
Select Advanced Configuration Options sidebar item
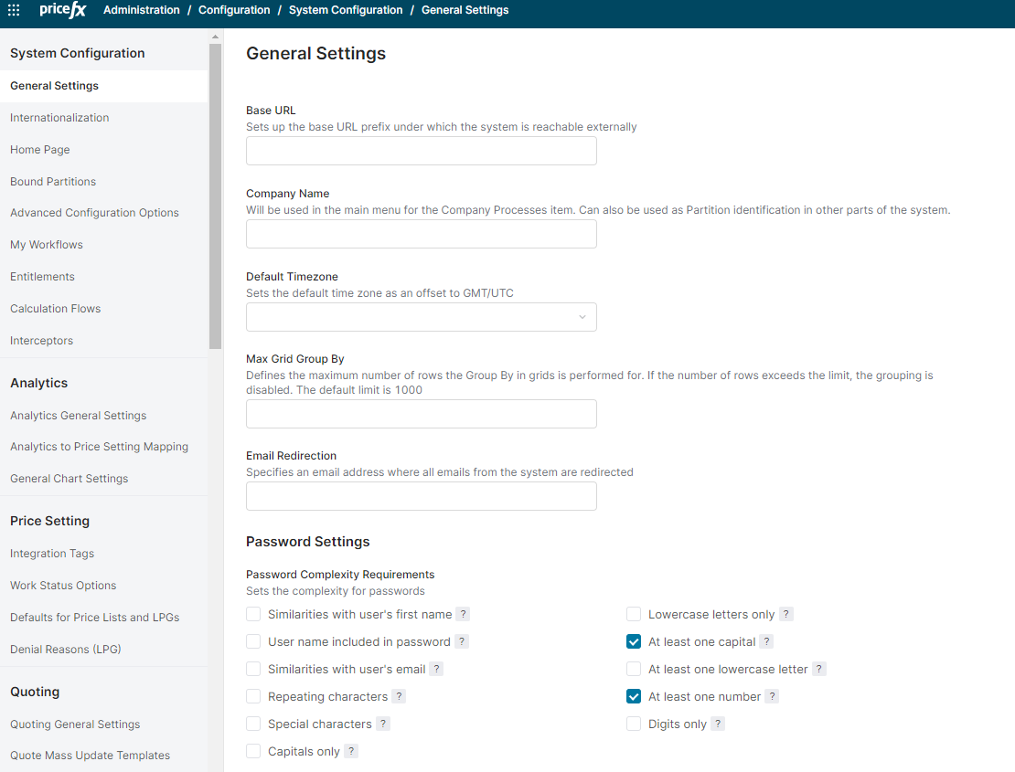[94, 213]
